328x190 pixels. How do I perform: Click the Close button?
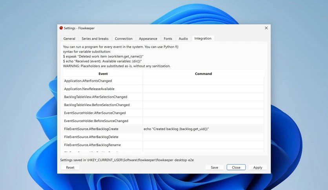pyautogui.click(x=236, y=167)
